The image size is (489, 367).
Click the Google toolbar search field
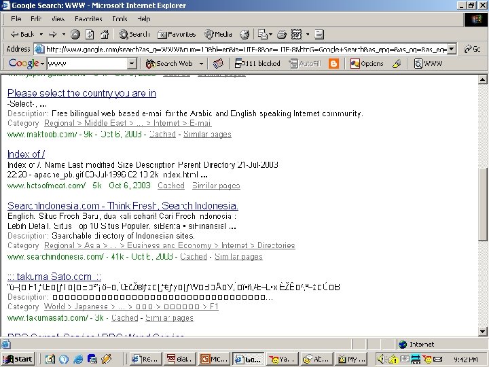pos(88,64)
